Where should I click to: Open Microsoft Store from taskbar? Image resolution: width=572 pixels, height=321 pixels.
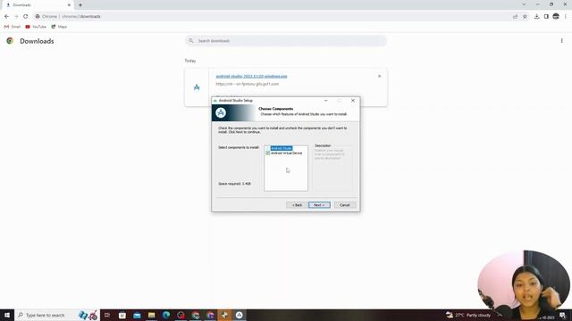[122, 315]
